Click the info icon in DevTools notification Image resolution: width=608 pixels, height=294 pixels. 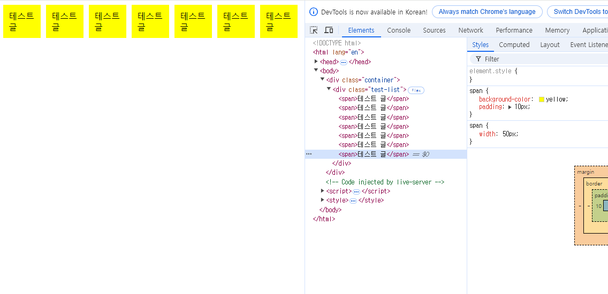[x=313, y=12]
